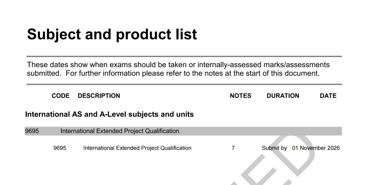Click grey row title International Extended Project Qualification

[x=120, y=131]
